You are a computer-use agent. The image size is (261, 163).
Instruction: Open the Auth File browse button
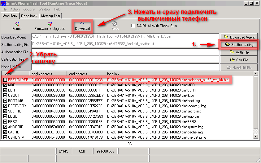tap(239, 52)
